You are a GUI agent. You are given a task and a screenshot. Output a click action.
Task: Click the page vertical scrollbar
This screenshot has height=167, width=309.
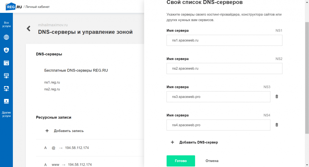(x=307, y=77)
